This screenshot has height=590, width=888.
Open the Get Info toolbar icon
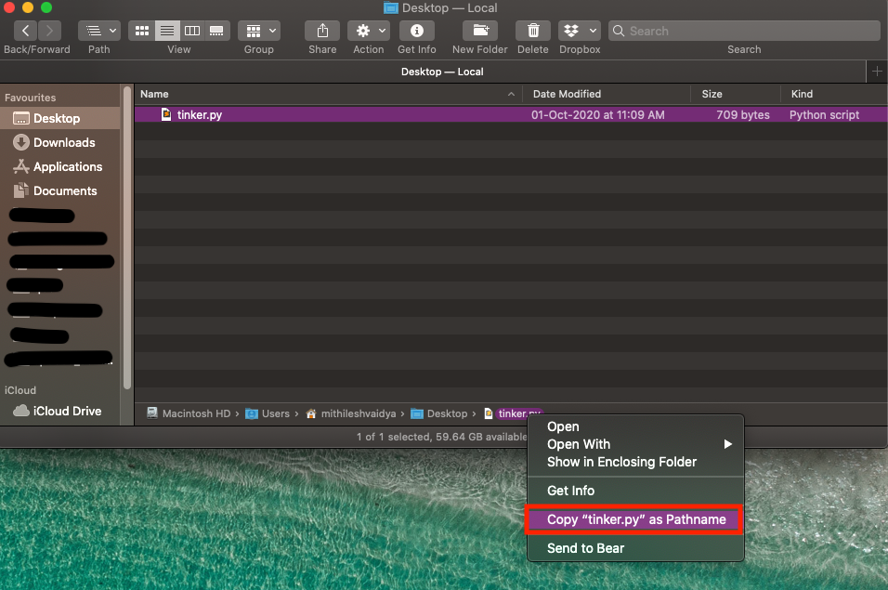pos(417,31)
